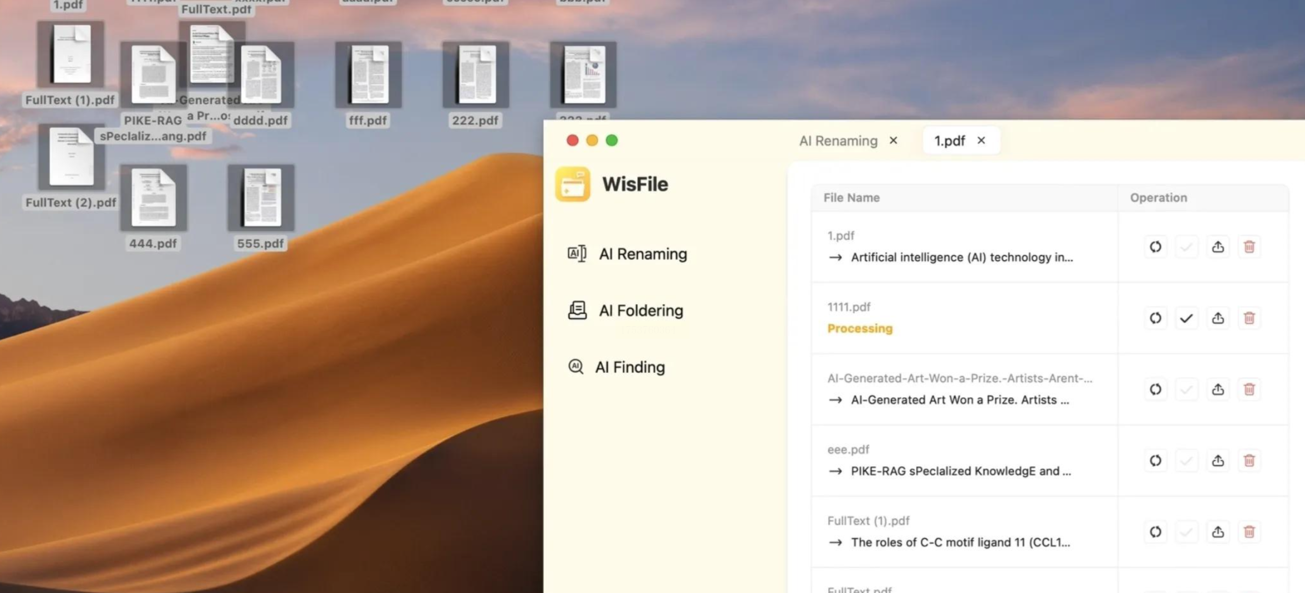
Task: Click the share icon in the 1.pdf row
Action: point(1217,247)
